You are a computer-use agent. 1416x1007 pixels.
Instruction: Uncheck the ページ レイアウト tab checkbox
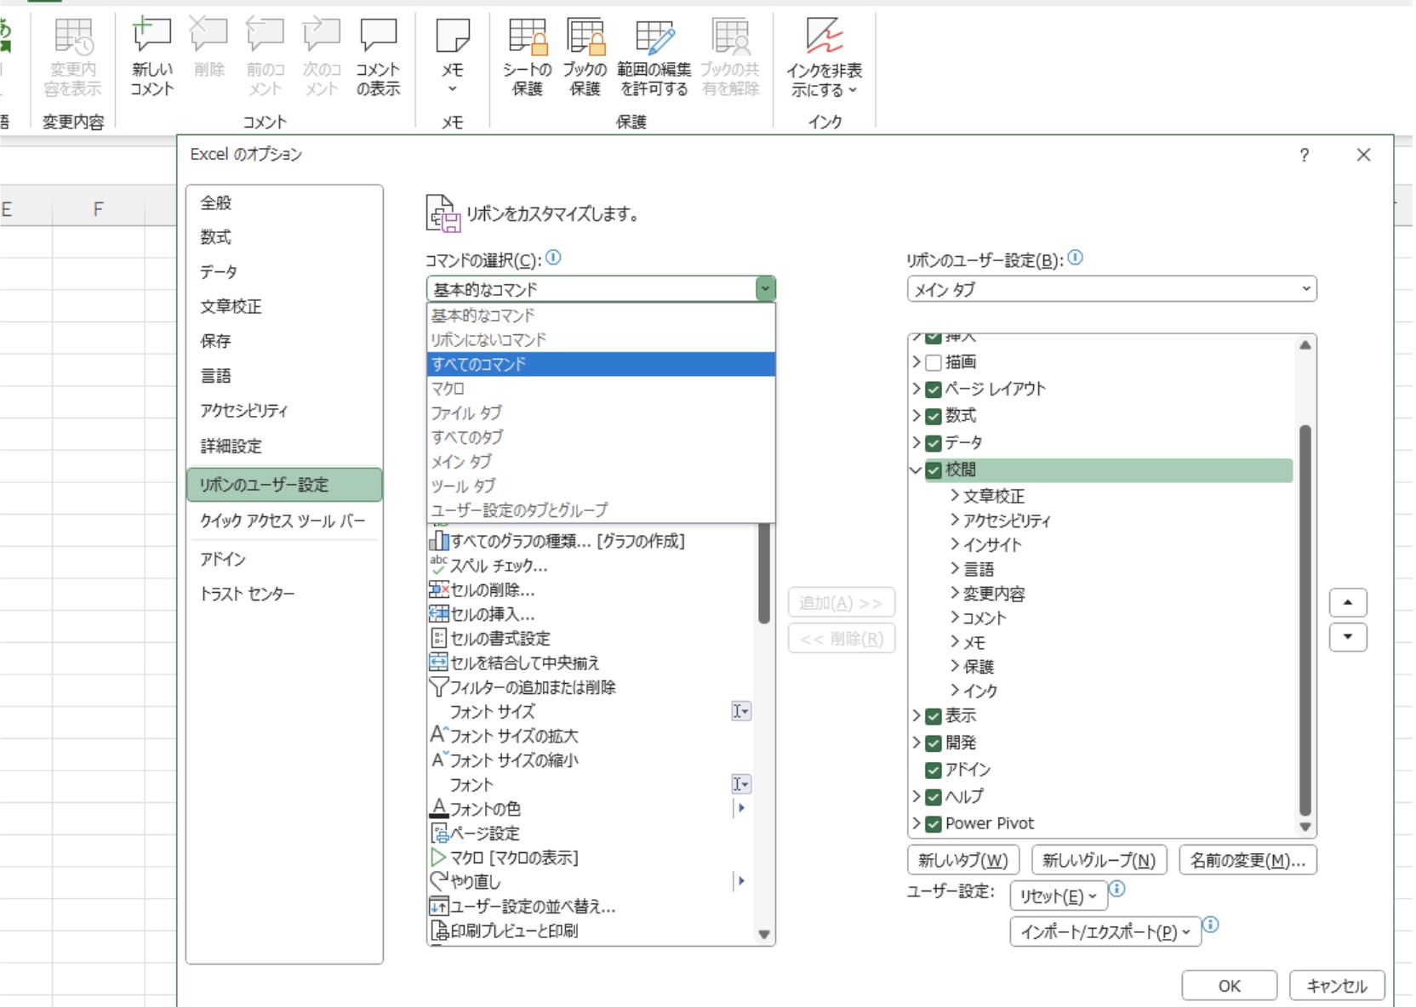coord(933,390)
